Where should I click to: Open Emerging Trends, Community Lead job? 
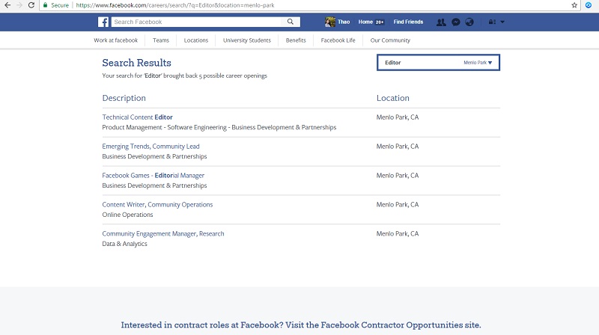pyautogui.click(x=150, y=146)
